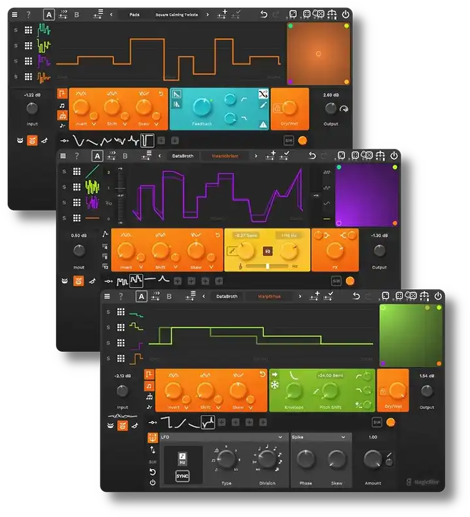This screenshot has width=470, height=517.
Task: Solo first waveform row in Warptimus window
Action: 108,312
